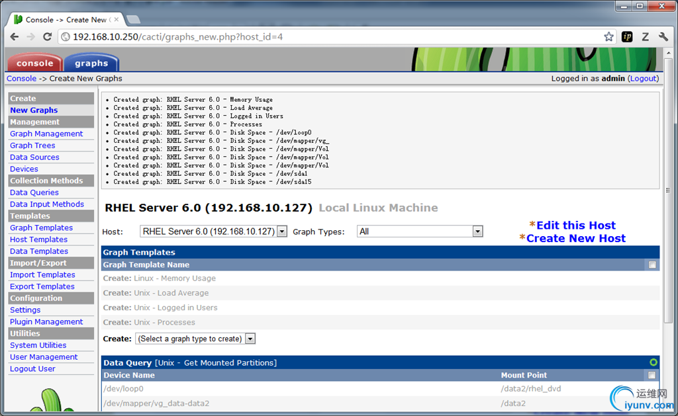Open the Chrome wrench settings menu
This screenshot has height=416, width=678.
click(x=663, y=37)
